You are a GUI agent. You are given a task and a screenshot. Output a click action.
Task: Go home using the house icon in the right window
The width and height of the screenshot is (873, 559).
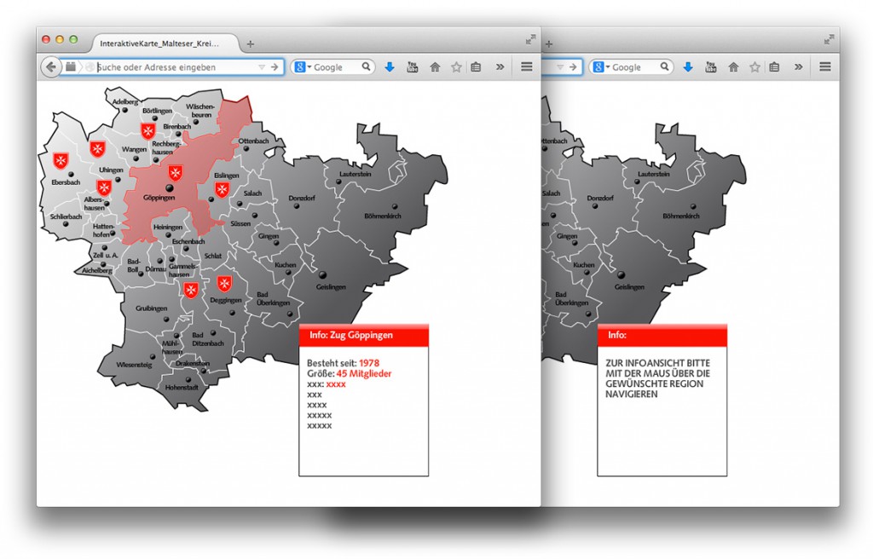(733, 67)
